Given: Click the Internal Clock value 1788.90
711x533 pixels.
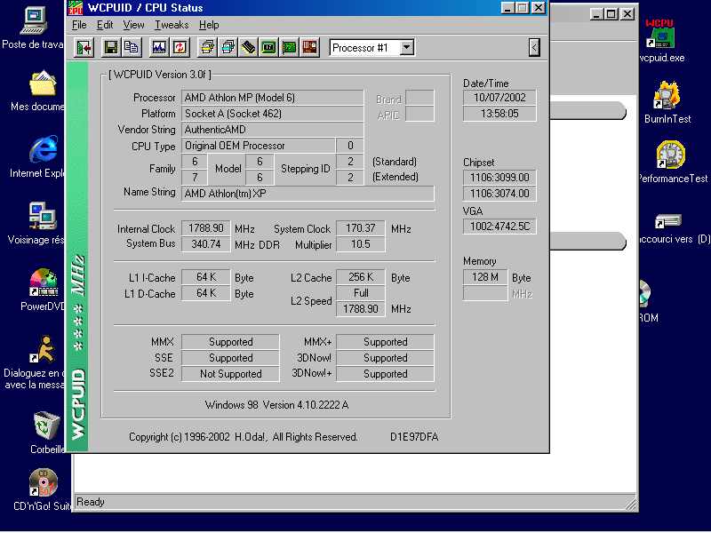Looking at the screenshot, I should [206, 228].
